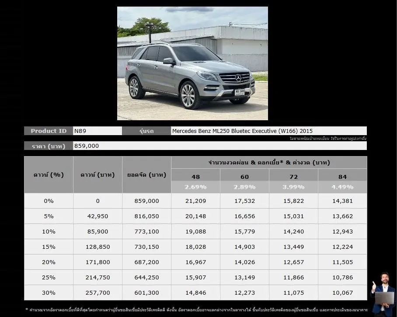Image resolution: width=397 pixels, height=317 pixels.
Task: Select the 30% down payment row label
Action: [49, 293]
